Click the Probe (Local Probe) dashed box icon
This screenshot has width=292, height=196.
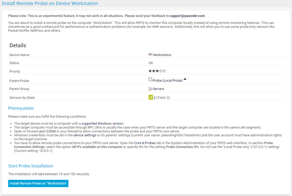pyautogui.click(x=150, y=80)
